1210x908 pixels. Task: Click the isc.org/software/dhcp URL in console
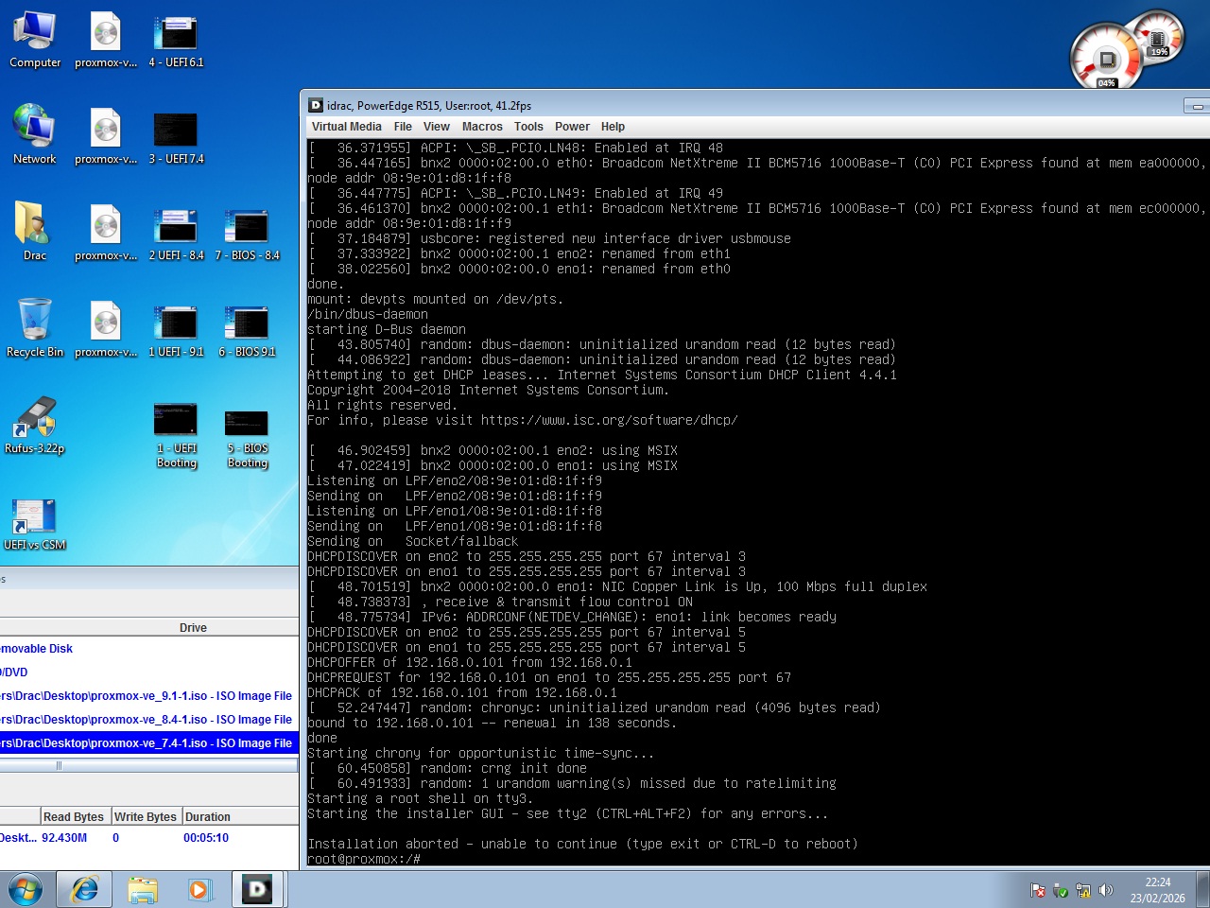(x=609, y=420)
